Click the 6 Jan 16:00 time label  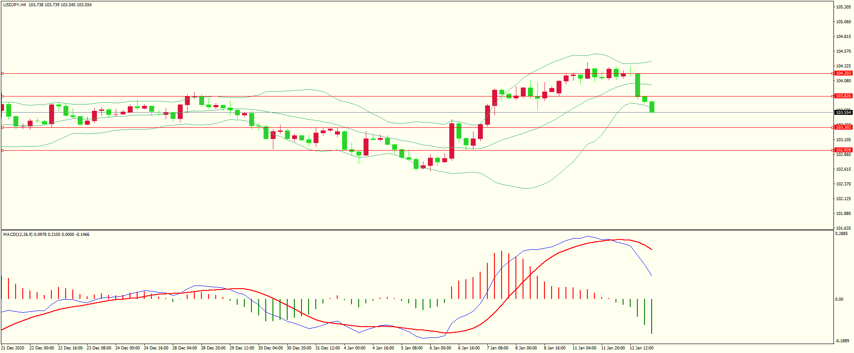point(469,348)
